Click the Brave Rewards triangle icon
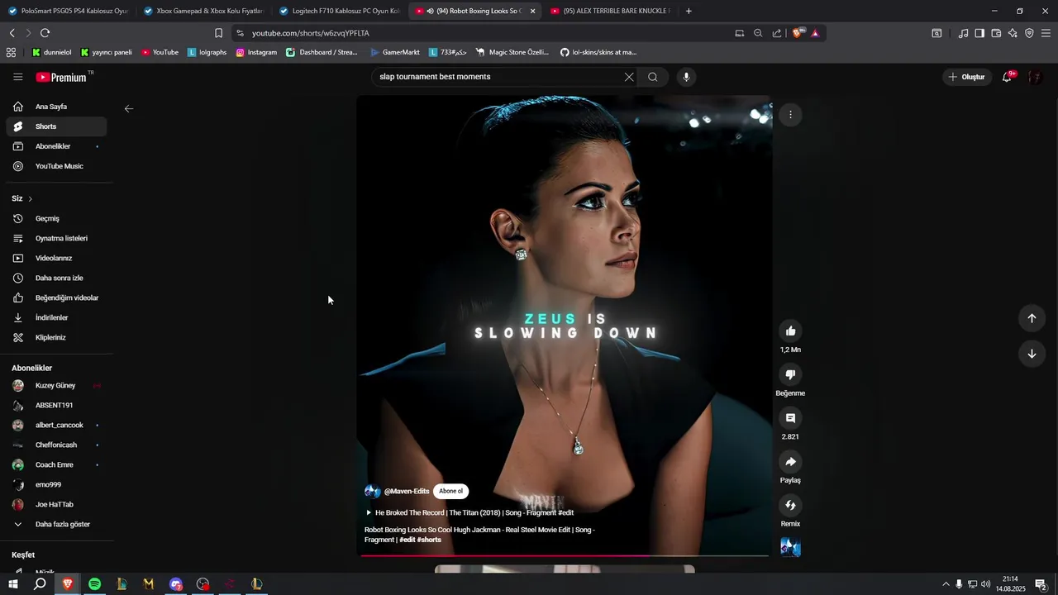This screenshot has height=595, width=1058. [815, 33]
